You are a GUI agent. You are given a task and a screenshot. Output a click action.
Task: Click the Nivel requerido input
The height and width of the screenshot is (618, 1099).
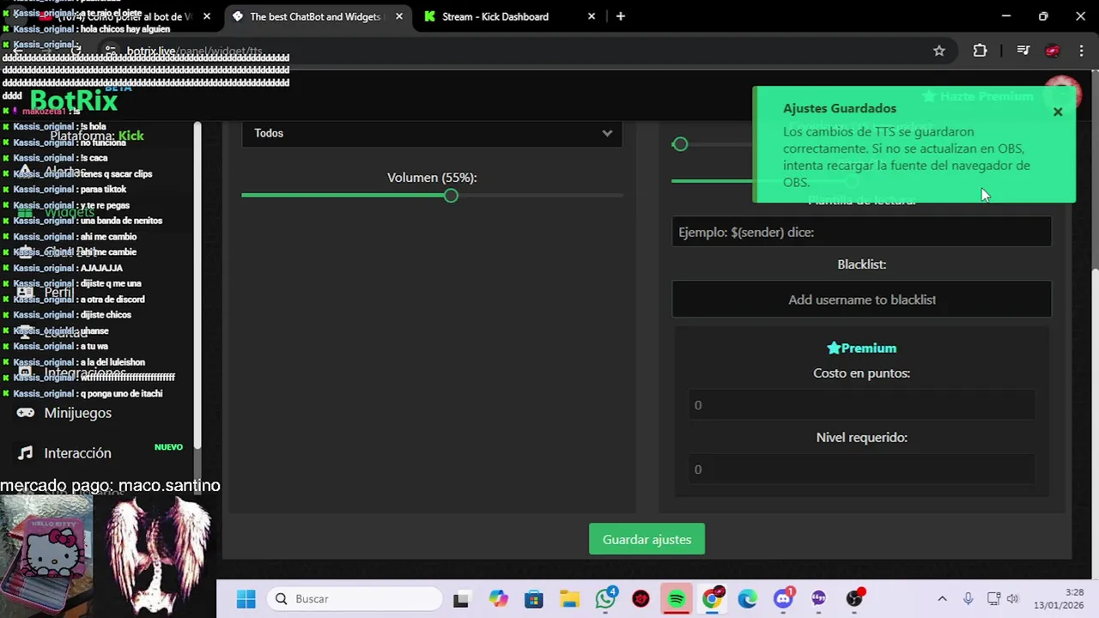[861, 470]
